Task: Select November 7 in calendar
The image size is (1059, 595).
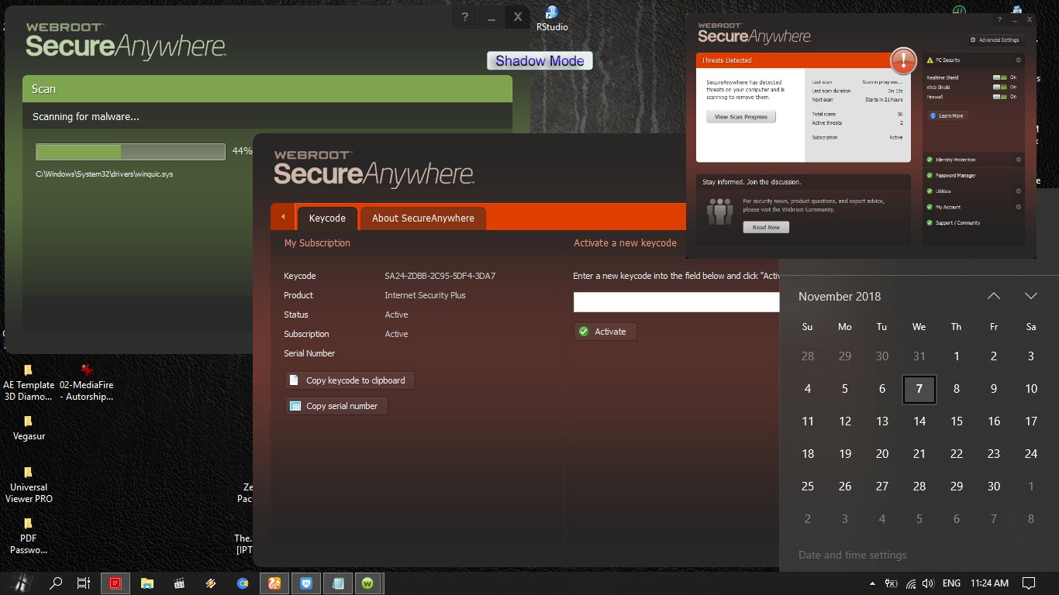Action: coord(919,389)
